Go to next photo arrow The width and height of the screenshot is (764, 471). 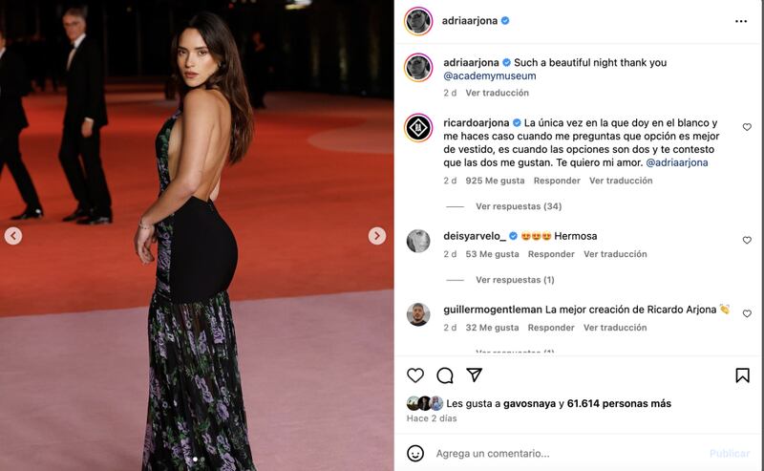(x=376, y=236)
